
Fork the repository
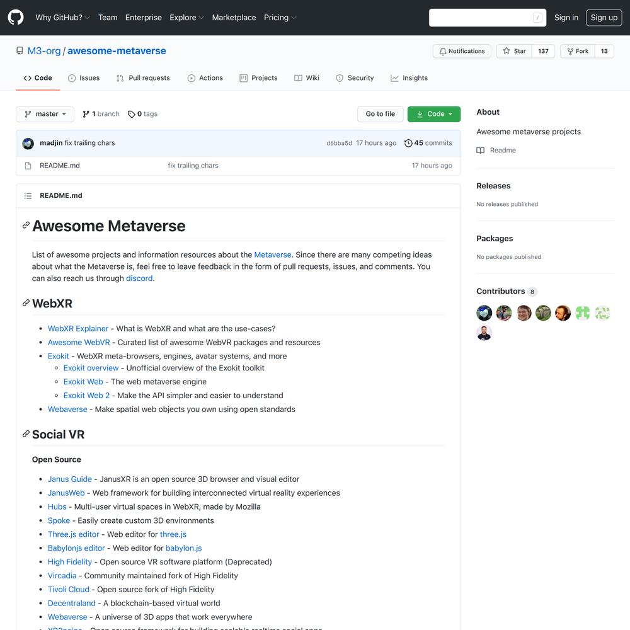(577, 51)
